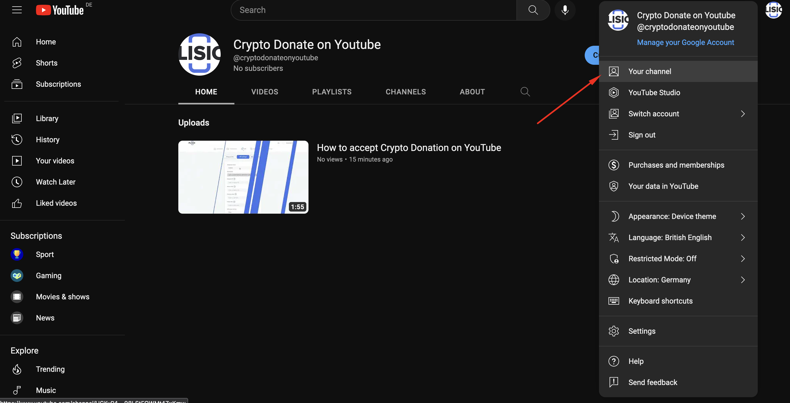The image size is (790, 403).
Task: Click the YouTube Studio hexagon icon
Action: coord(614,93)
